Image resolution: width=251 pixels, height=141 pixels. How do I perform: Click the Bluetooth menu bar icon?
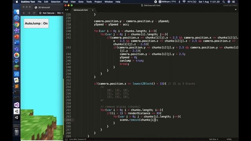click(x=179, y=2)
